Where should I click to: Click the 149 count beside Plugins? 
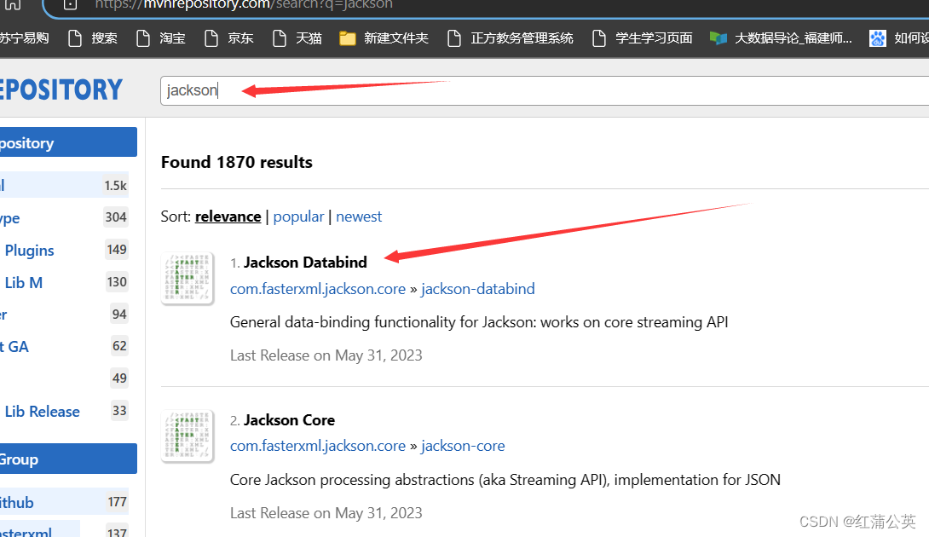tap(117, 250)
